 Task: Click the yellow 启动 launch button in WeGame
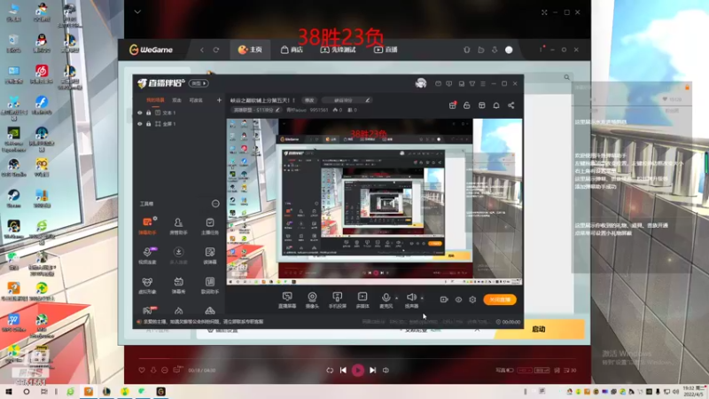(539, 329)
